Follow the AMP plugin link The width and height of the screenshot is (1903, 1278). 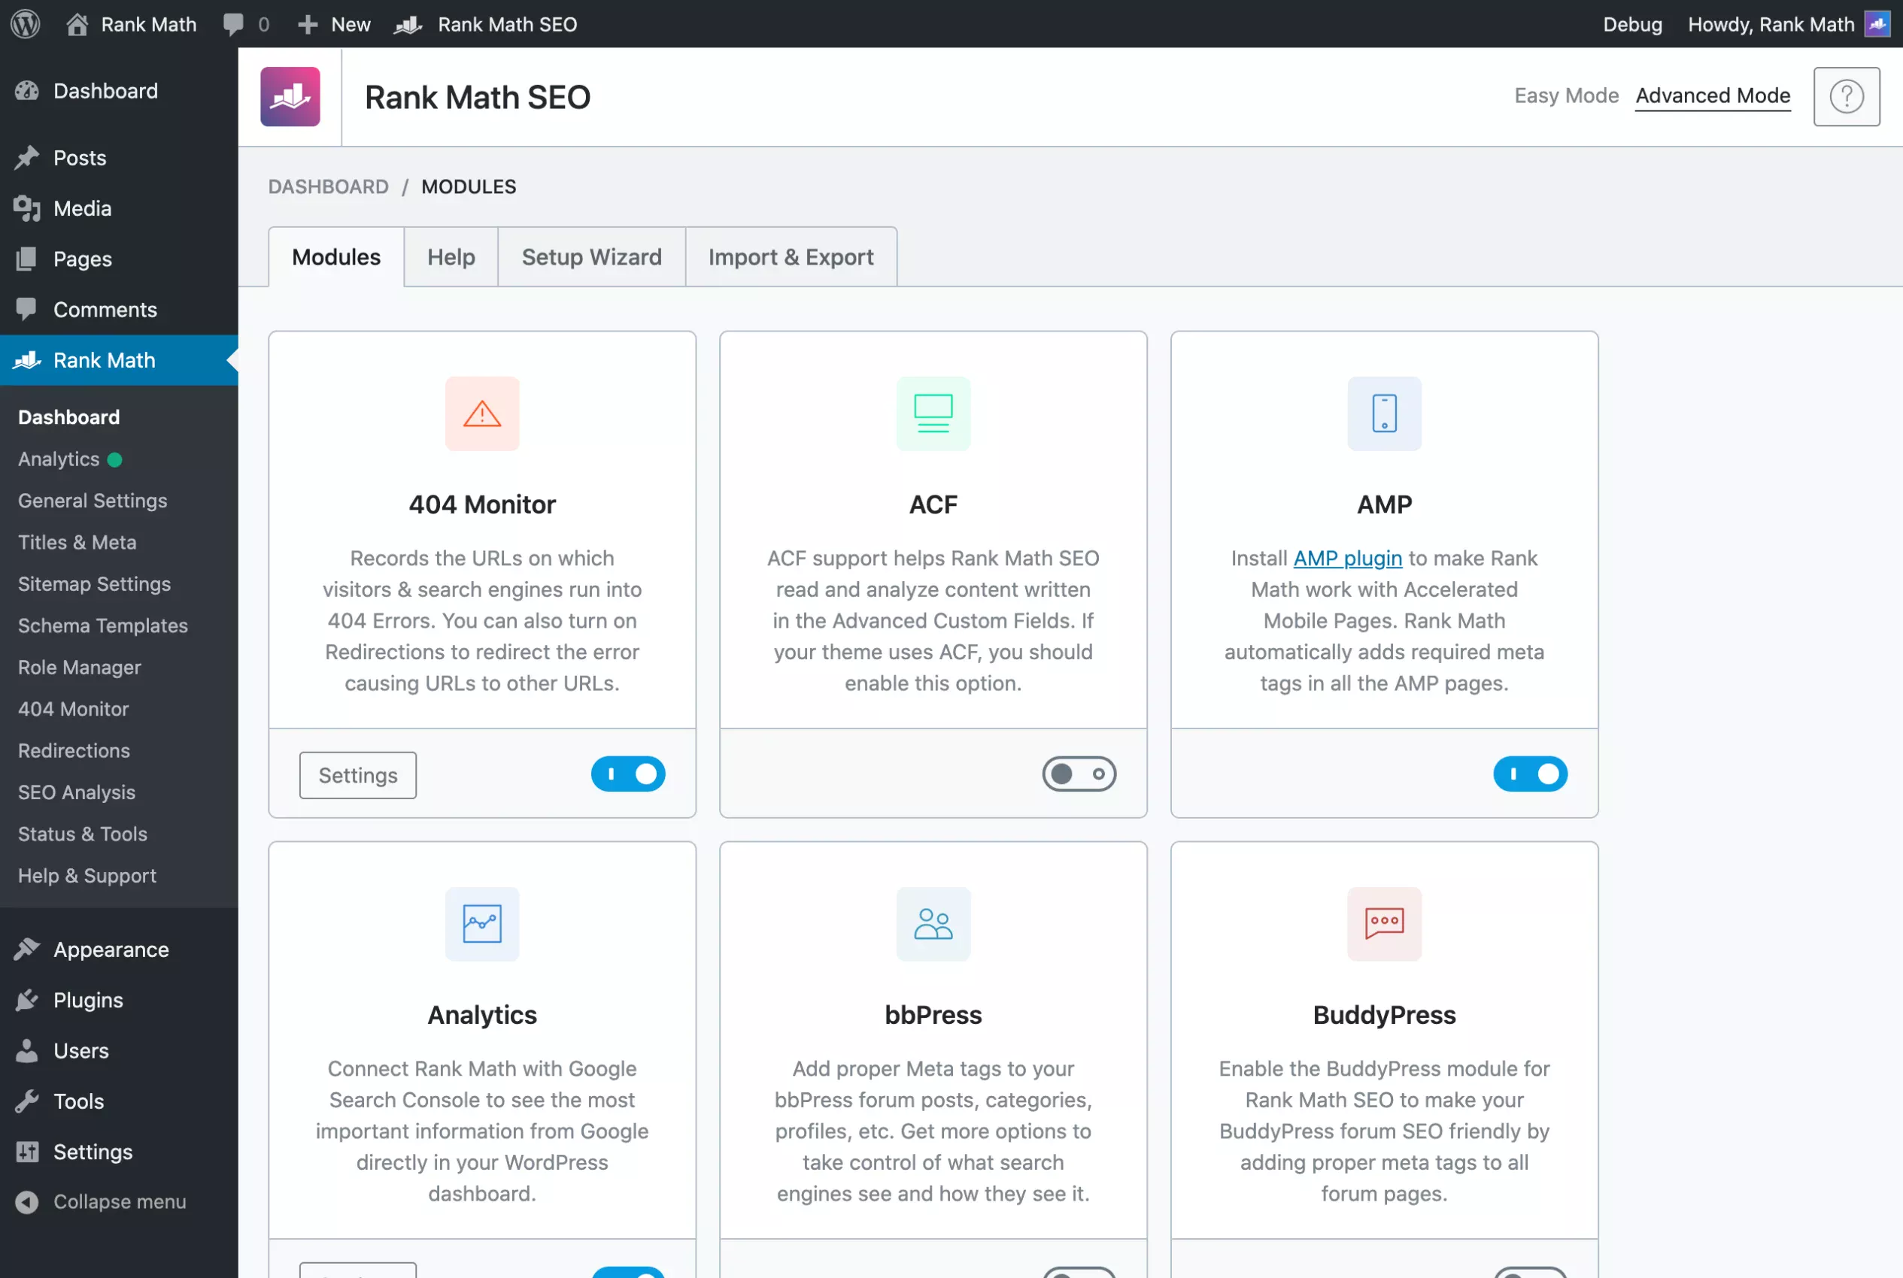click(x=1347, y=559)
